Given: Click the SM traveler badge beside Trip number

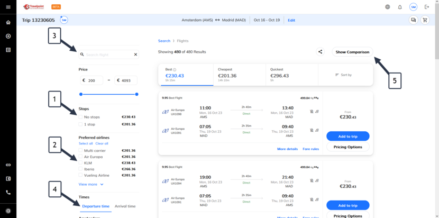Looking at the screenshot, I should (x=64, y=20).
